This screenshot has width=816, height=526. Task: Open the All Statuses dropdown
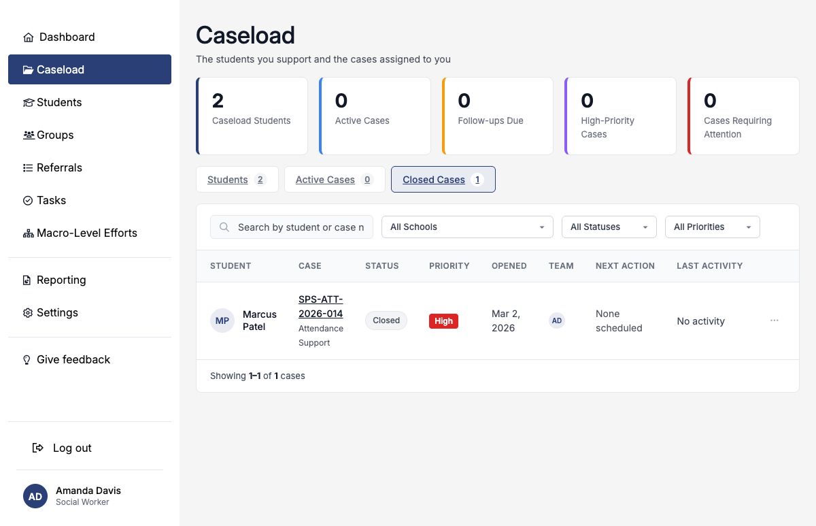[609, 227]
